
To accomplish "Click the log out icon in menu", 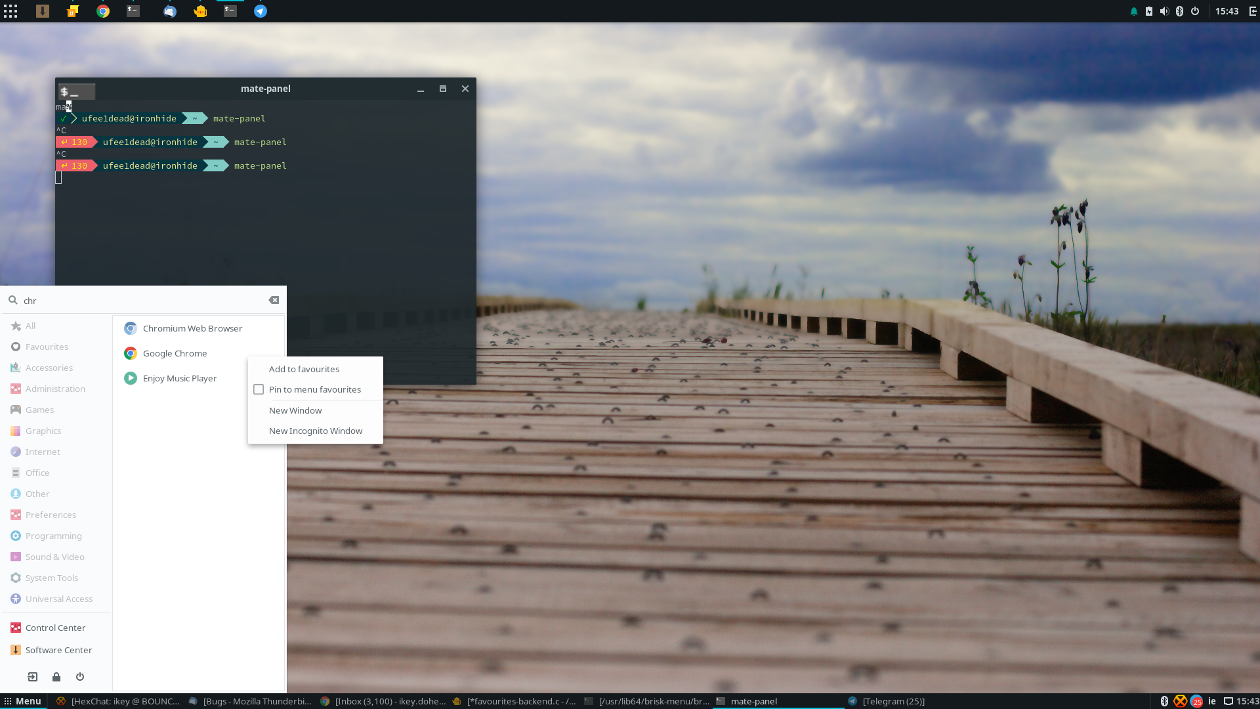I will click(32, 677).
